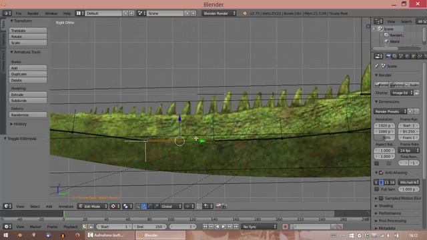This screenshot has width=427, height=240.
Task: Play the animation forward
Action: tap(224, 227)
